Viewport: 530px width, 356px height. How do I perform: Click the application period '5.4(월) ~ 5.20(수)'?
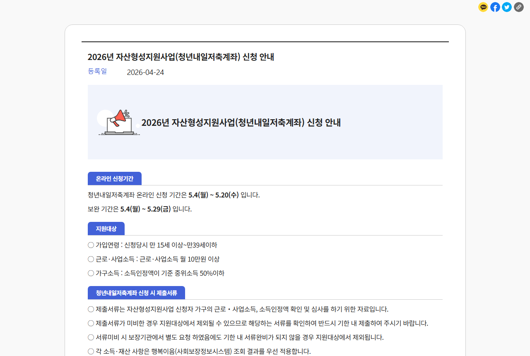click(214, 195)
